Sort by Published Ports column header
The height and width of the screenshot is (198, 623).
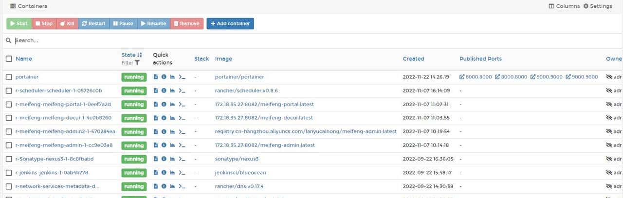pos(480,59)
